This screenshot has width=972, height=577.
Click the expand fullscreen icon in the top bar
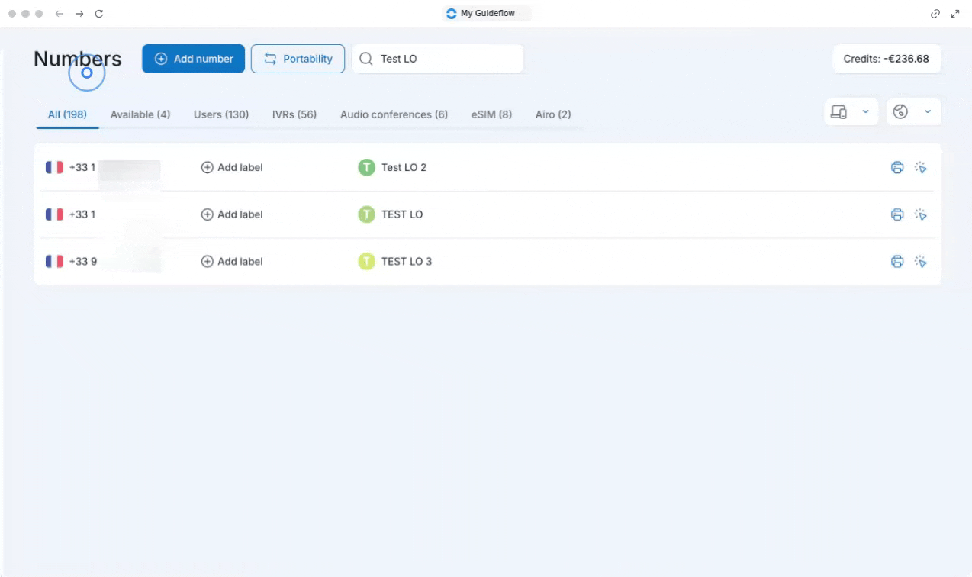point(955,14)
